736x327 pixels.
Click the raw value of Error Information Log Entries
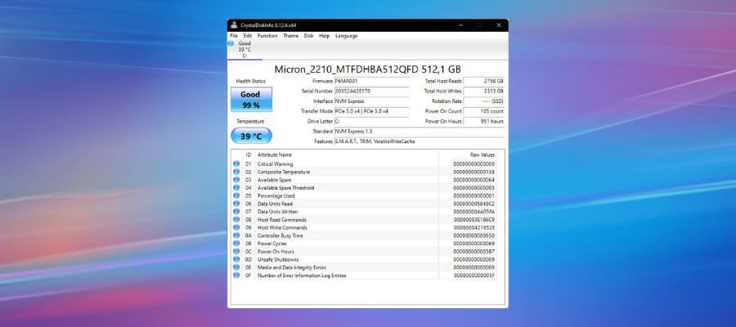474,275
